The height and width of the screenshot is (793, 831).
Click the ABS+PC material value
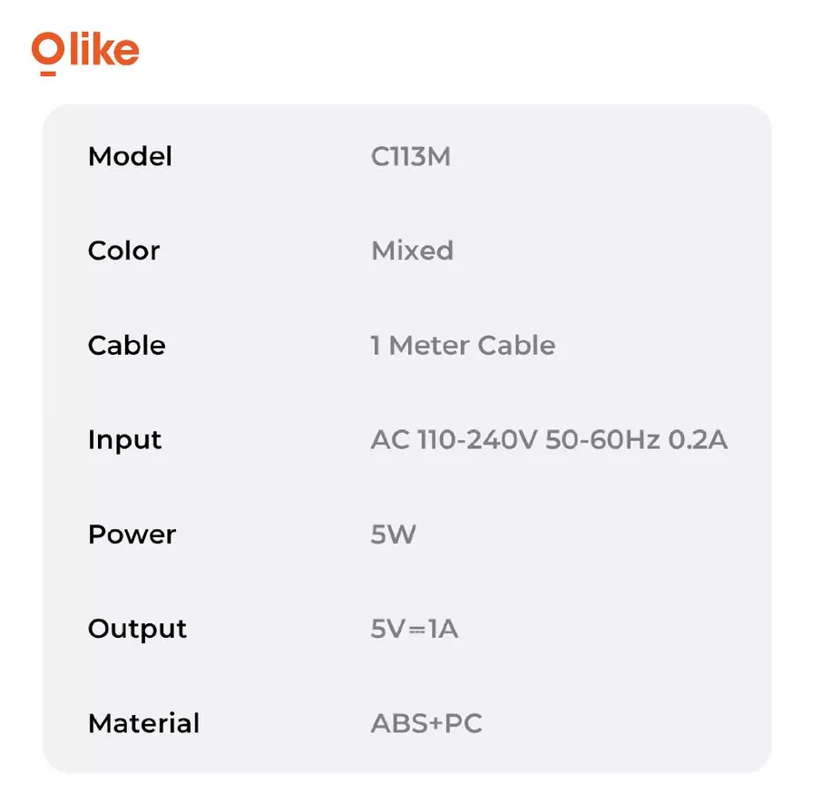tap(426, 723)
